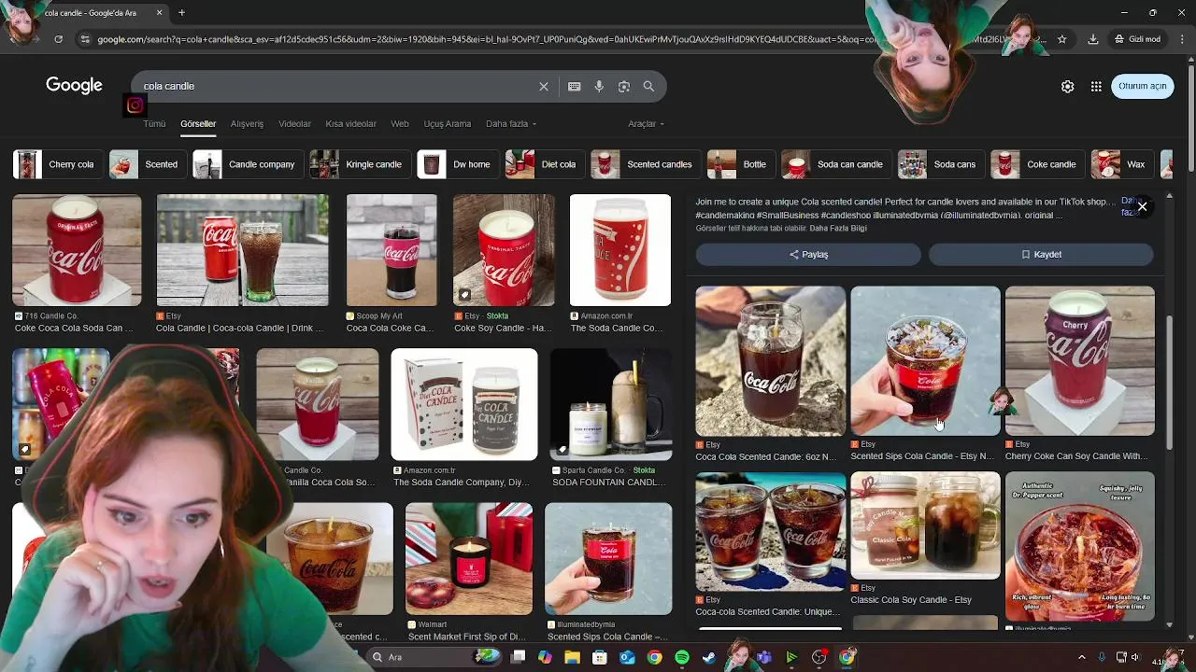Screen dimensions: 1196x672
Task: Filter by Soda cans chip
Action: coord(942,164)
